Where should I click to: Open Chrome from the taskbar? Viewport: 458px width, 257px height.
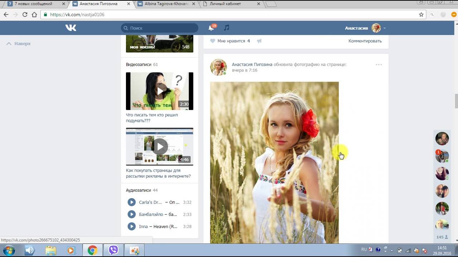click(92, 251)
